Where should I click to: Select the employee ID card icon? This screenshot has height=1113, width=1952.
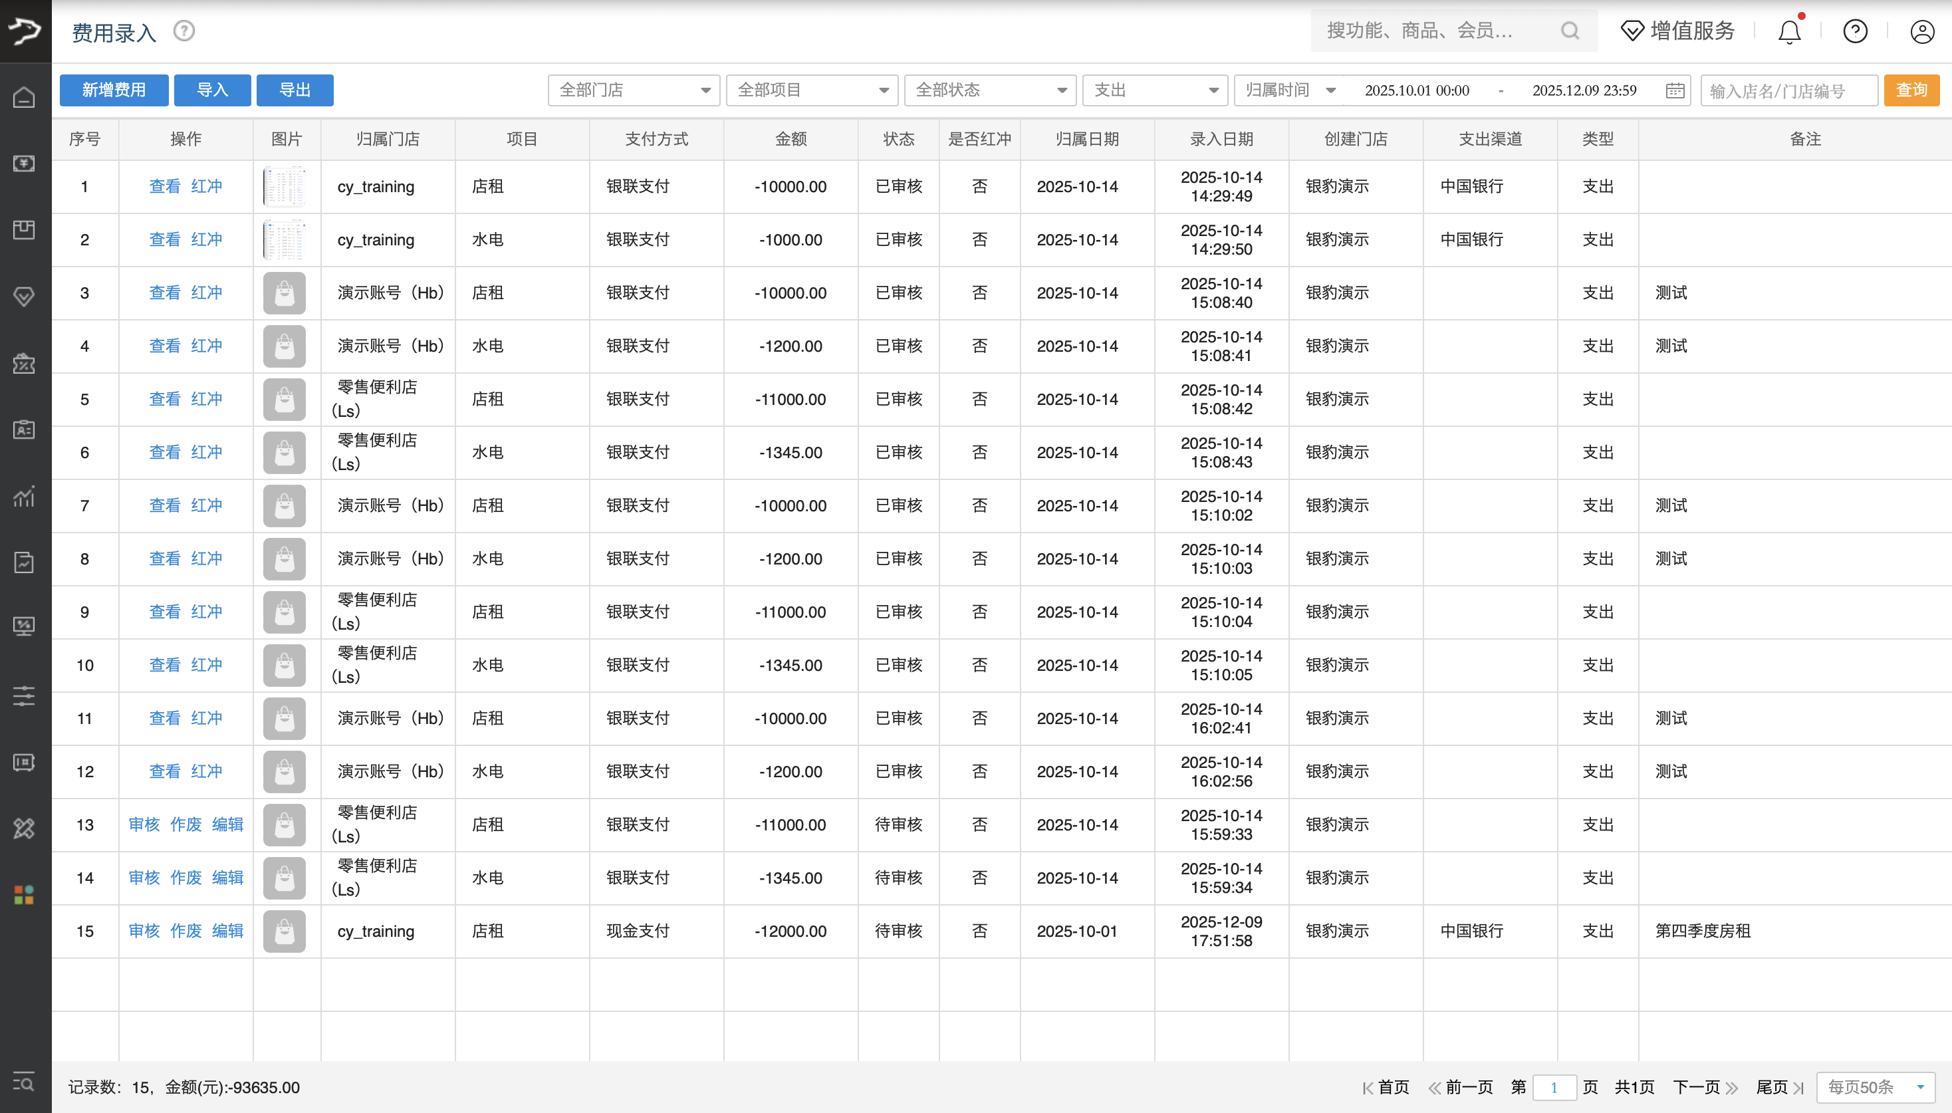pos(24,430)
